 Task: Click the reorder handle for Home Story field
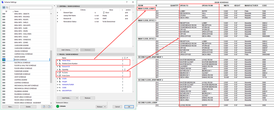[58, 60]
